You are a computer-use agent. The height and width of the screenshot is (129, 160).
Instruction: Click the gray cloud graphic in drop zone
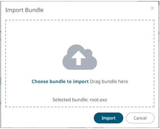pyautogui.click(x=80, y=57)
